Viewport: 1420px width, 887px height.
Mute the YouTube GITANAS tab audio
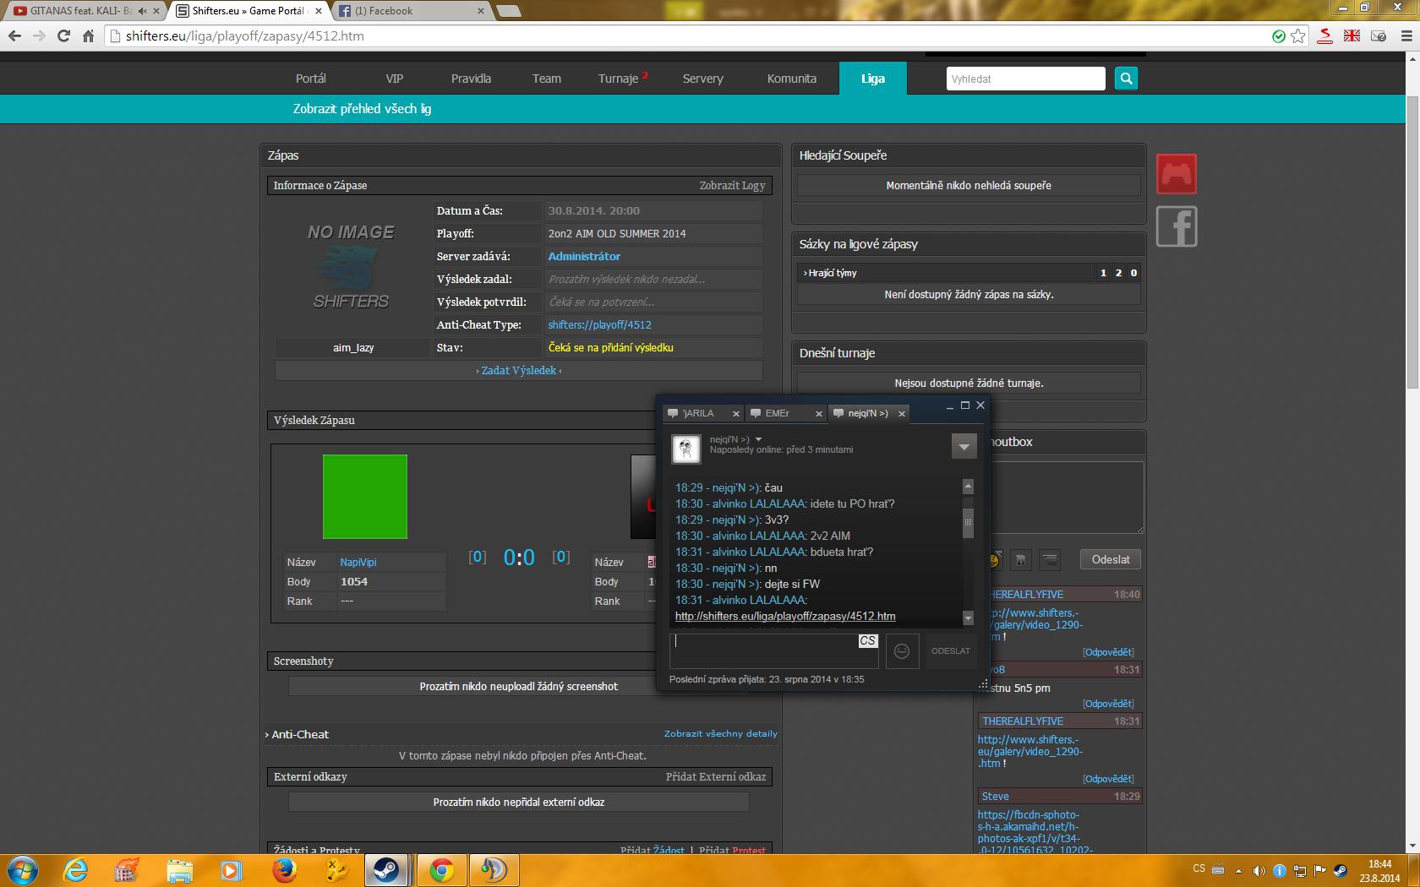tap(142, 11)
